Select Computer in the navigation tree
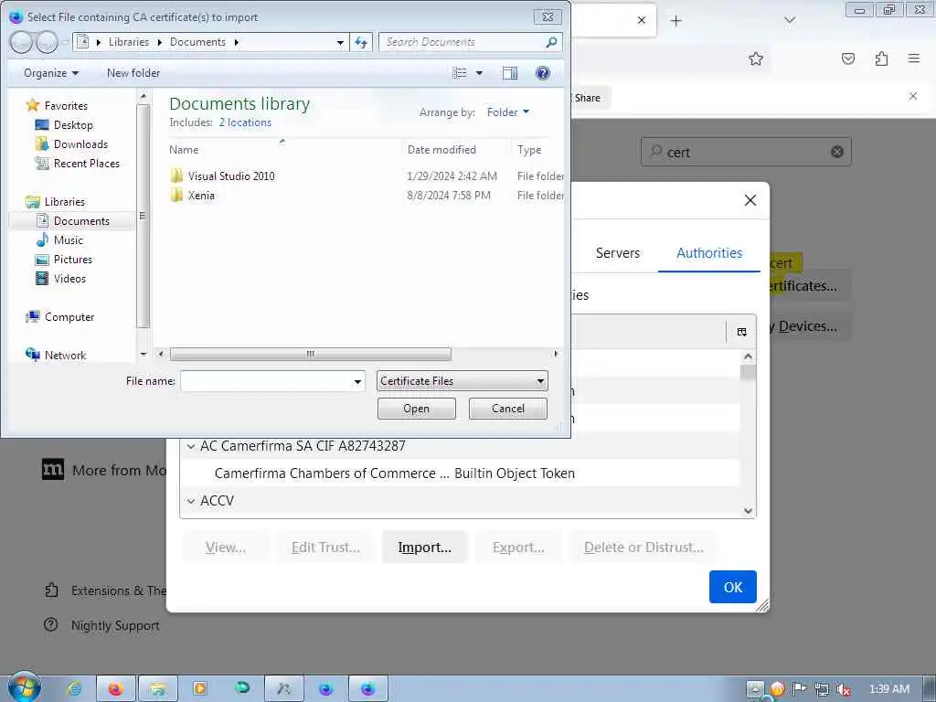 [69, 317]
